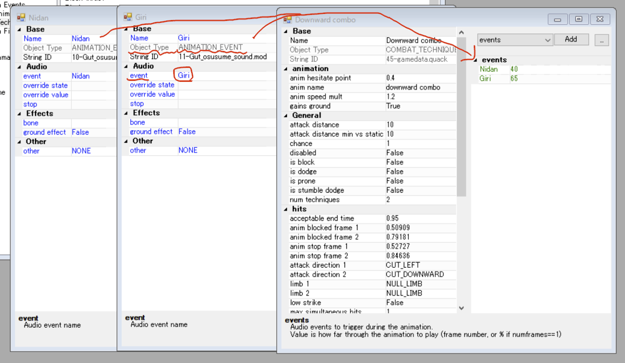The height and width of the screenshot is (363, 625).
Task: Select the is block False value
Action: click(x=420, y=162)
